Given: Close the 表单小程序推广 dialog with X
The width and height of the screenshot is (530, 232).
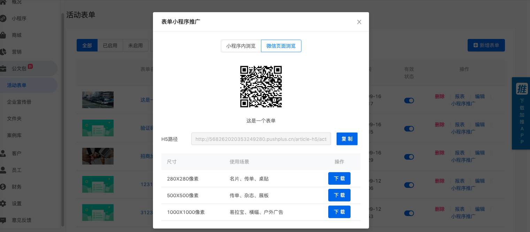Looking at the screenshot, I should coord(359,22).
